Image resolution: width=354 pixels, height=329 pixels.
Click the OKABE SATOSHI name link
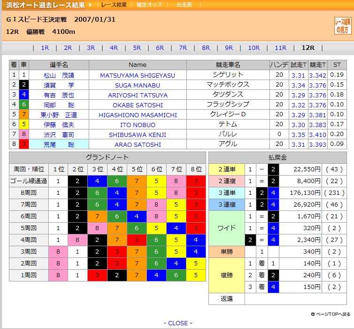pos(138,105)
